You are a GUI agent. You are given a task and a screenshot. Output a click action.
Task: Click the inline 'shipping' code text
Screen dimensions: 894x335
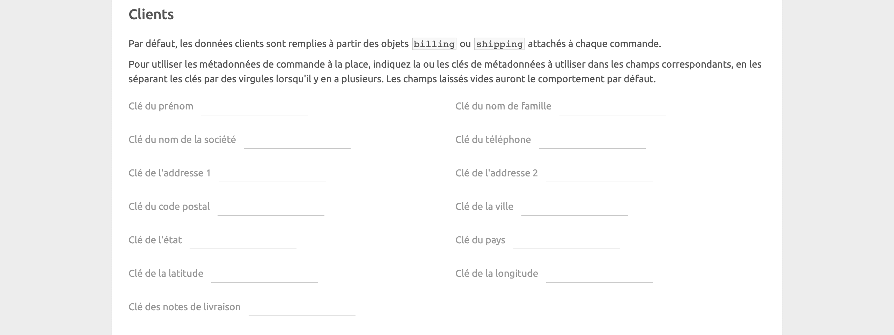(499, 44)
